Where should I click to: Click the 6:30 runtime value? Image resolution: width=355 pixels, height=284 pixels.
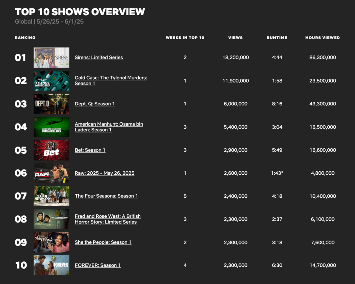(277, 265)
